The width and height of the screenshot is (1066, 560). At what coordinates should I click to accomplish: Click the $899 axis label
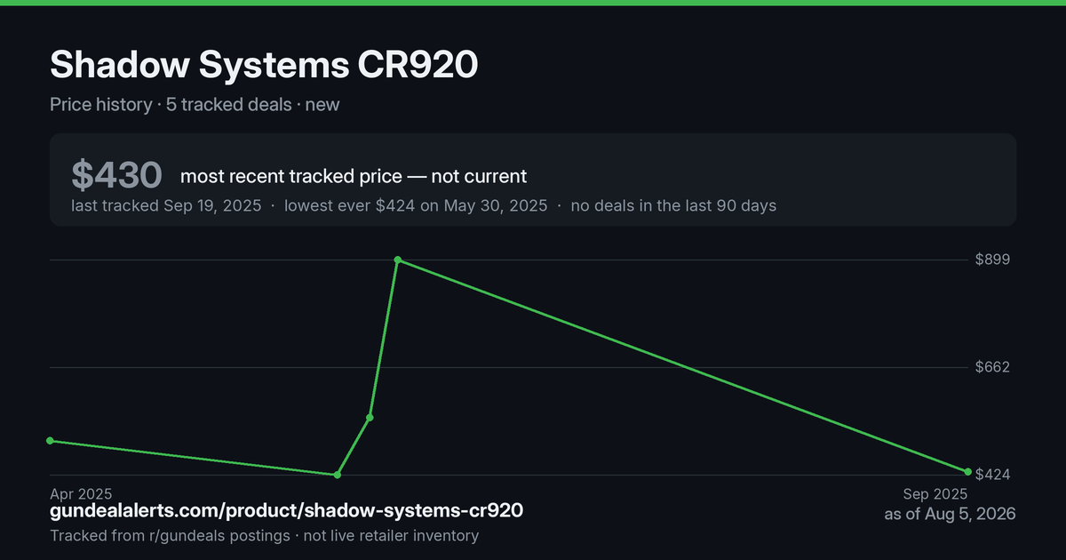992,260
